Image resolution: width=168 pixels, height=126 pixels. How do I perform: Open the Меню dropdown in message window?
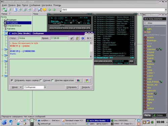pyautogui.click(x=16, y=87)
